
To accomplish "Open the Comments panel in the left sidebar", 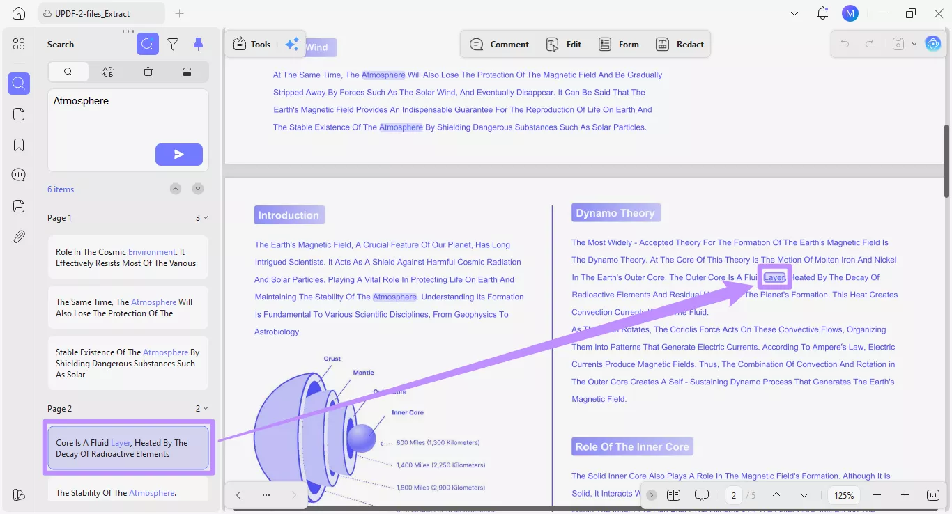I will [18, 174].
